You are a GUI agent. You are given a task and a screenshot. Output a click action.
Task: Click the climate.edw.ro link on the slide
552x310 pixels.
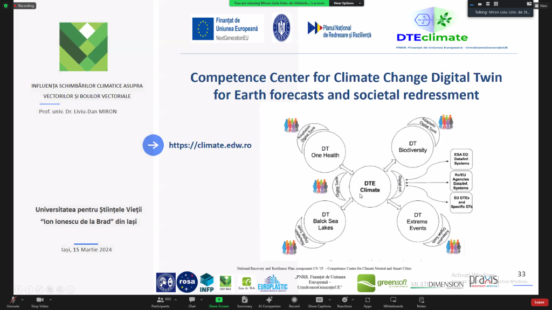(210, 145)
